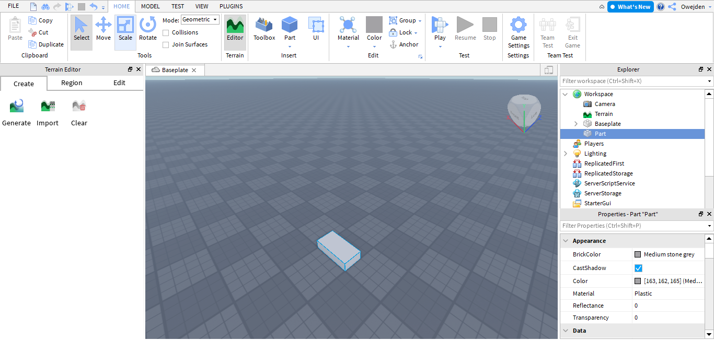714x340 pixels.
Task: Click the Filter workspace search field
Action: (637, 81)
